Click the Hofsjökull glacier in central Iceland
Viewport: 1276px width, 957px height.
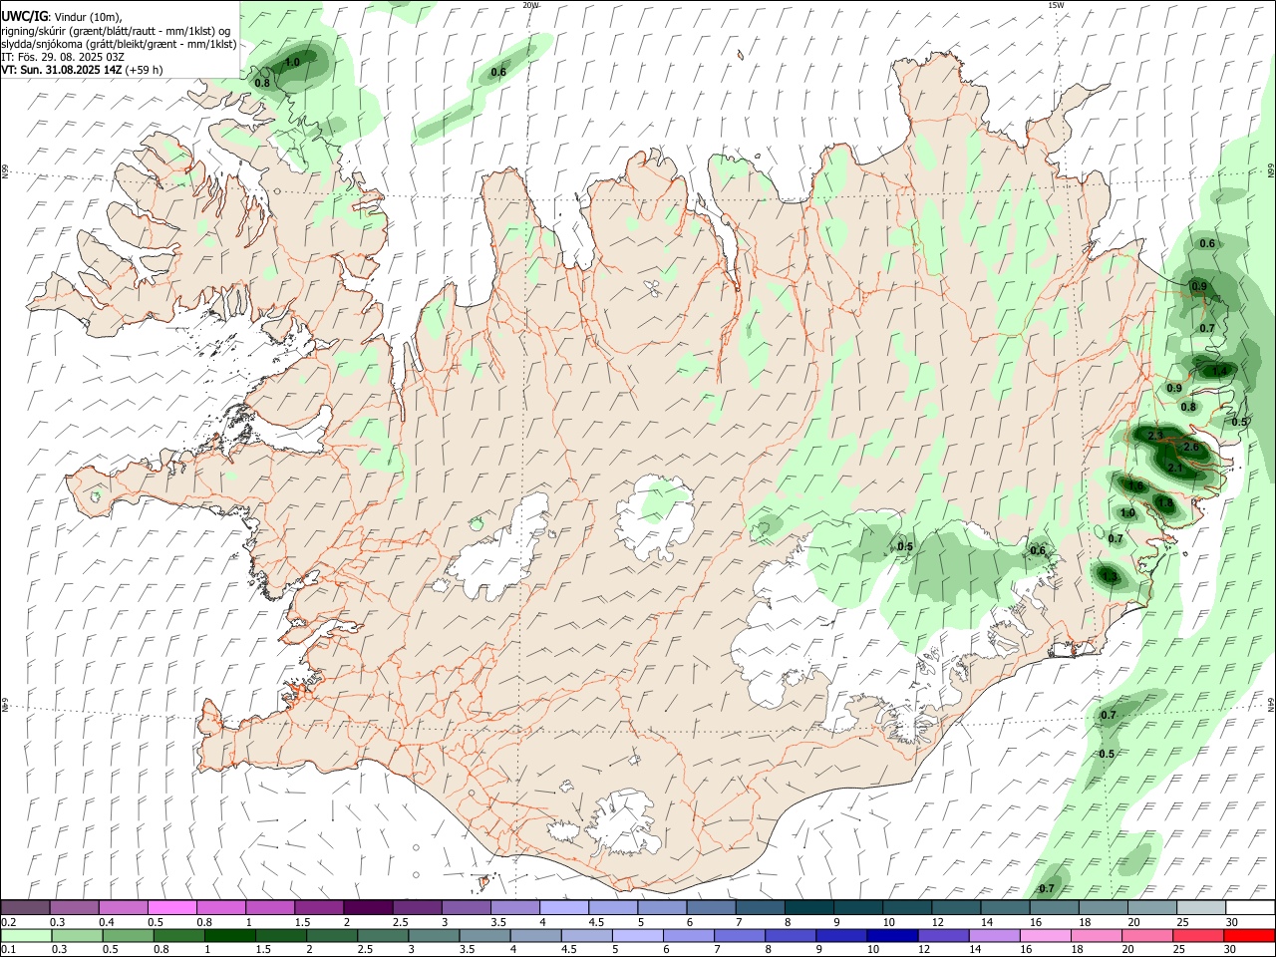tap(655, 517)
